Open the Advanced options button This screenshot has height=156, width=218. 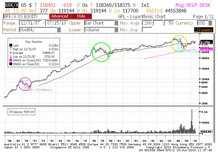pos(60,16)
